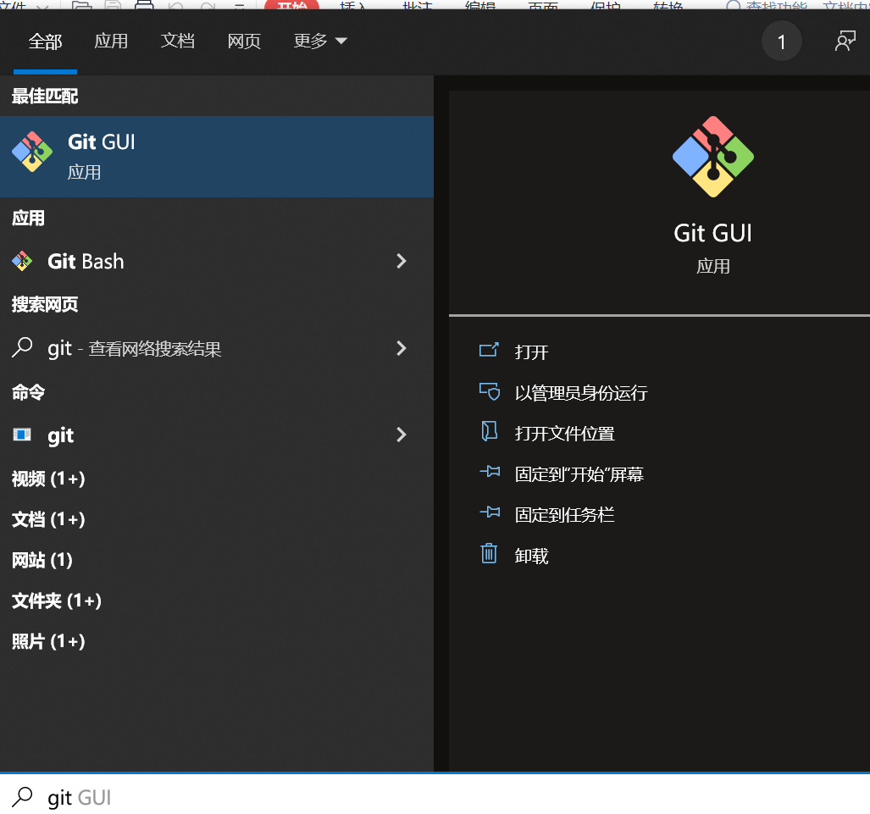Click 打开 to launch Git GUI
Viewport: 870px width, 814px height.
click(x=531, y=352)
